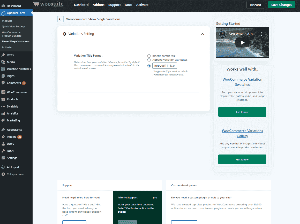Screen dimensions: 300x224
Task: Select Inherit parent title option
Action: [x=149, y=56]
